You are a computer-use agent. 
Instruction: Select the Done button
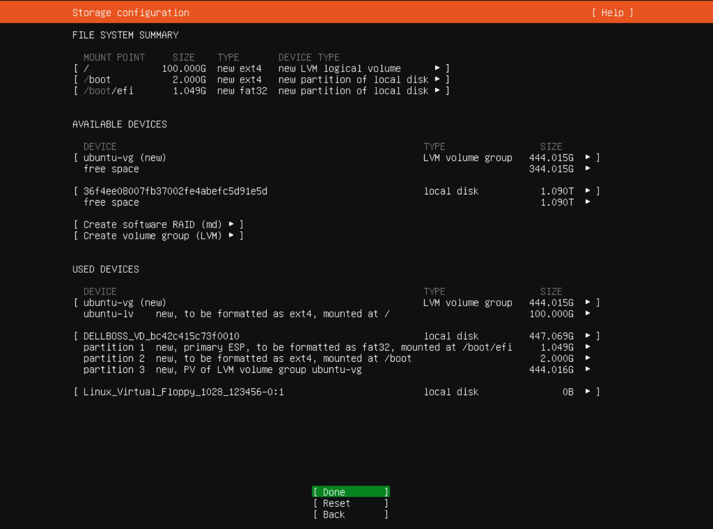350,492
